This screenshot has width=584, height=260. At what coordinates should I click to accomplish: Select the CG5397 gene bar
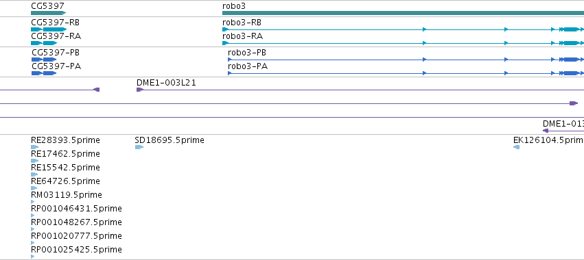click(49, 13)
